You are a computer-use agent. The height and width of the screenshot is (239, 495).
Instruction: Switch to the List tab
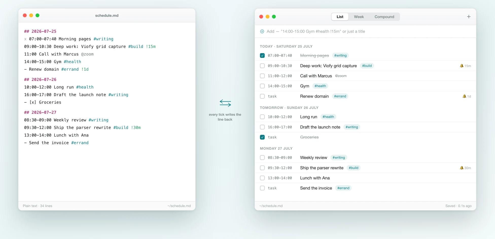pos(340,17)
